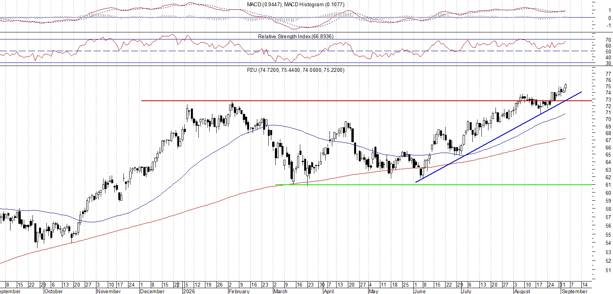Click the September label on time axis
This screenshot has height=294, width=613.
[x=574, y=291]
